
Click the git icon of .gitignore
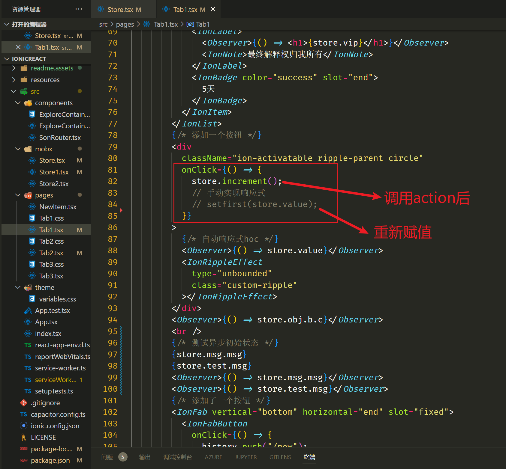[24, 403]
